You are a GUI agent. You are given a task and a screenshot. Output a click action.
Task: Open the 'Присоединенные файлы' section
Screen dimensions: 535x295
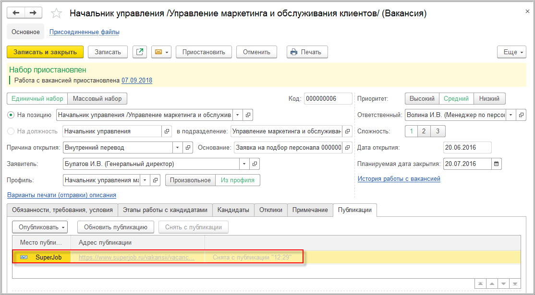click(85, 32)
